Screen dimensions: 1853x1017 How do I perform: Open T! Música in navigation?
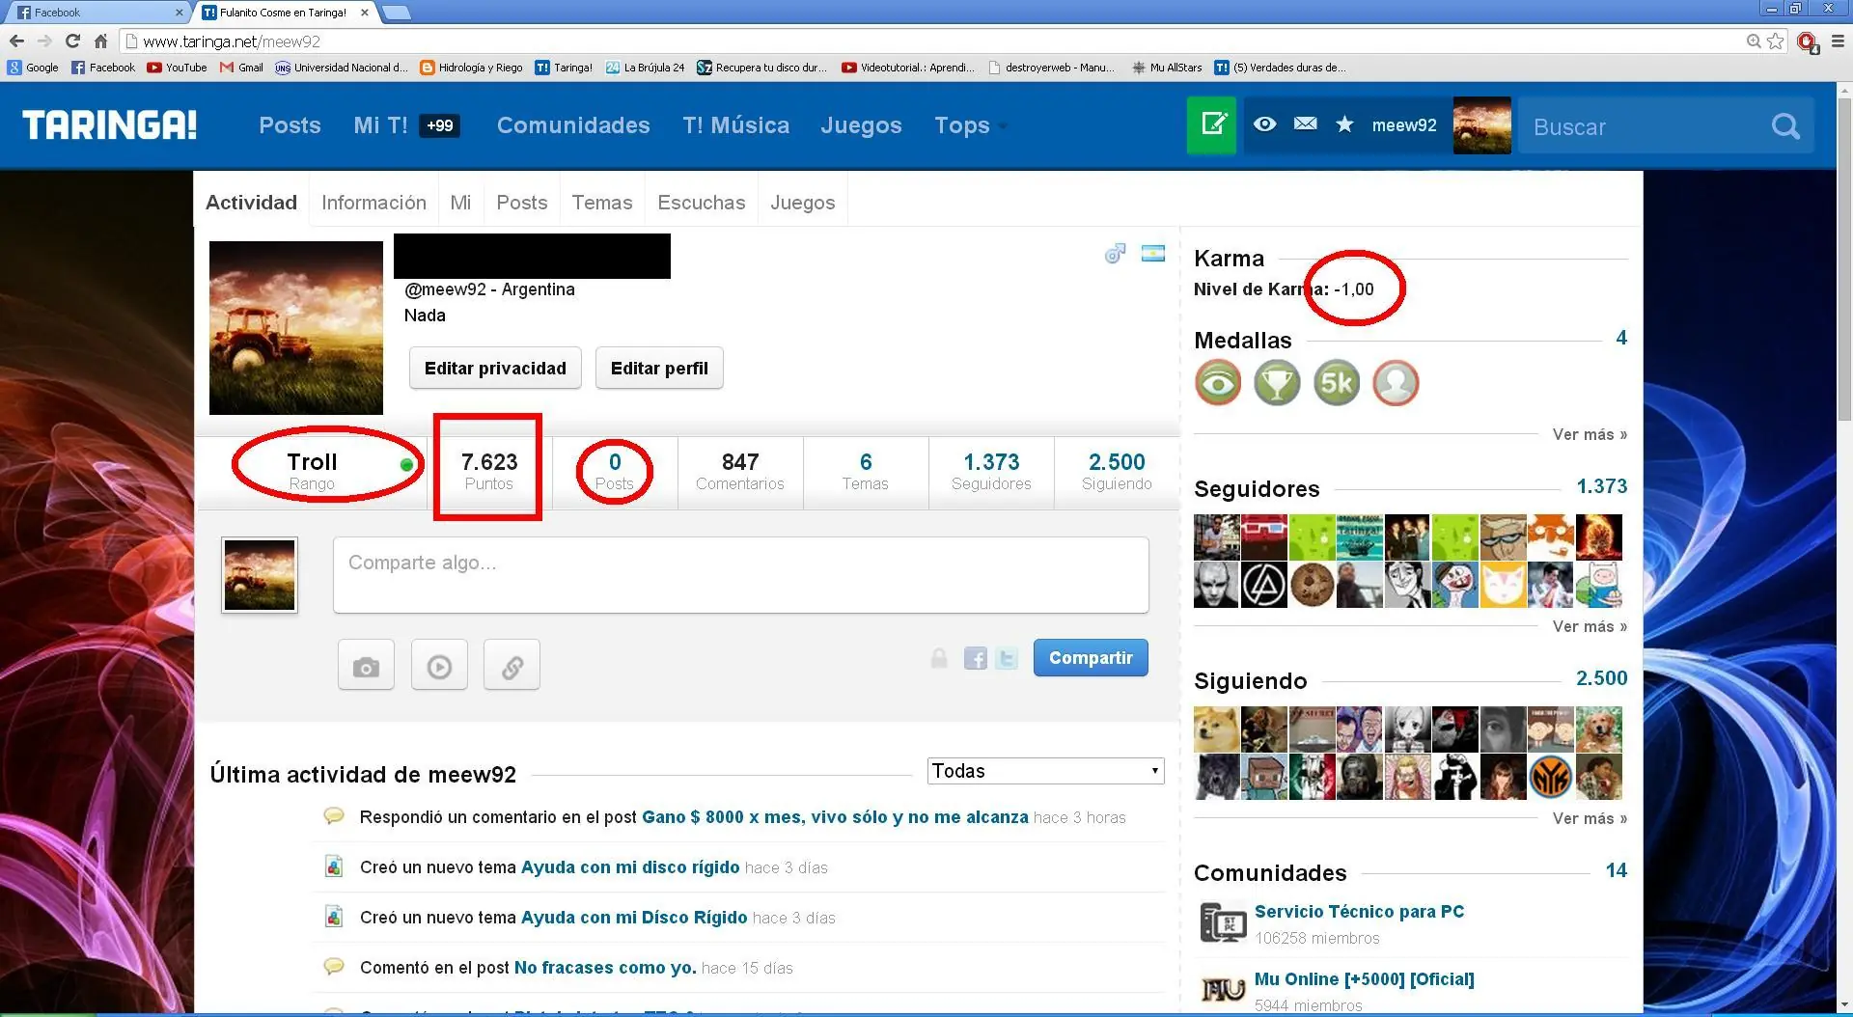735,125
